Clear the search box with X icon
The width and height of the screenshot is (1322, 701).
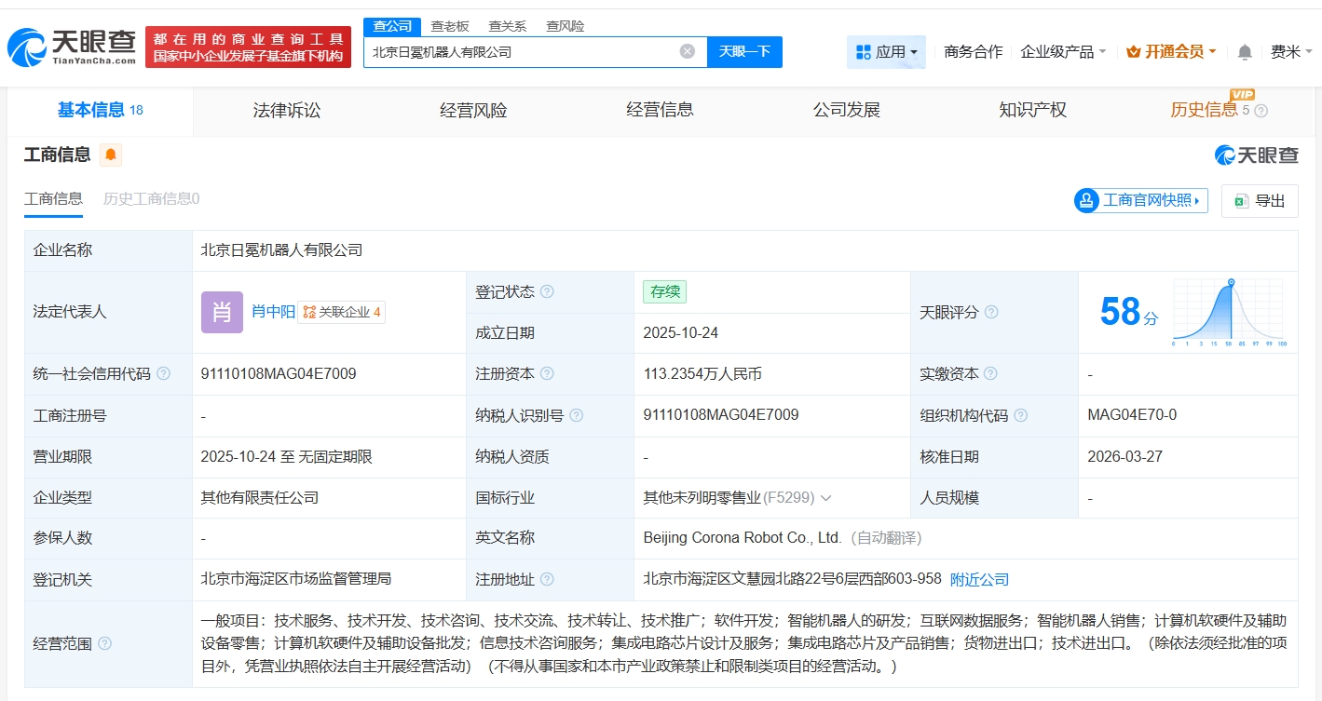[688, 52]
